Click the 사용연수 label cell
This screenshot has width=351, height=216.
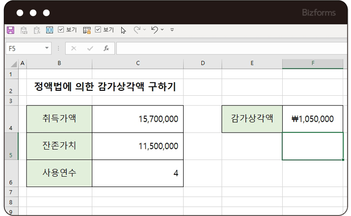pos(59,173)
